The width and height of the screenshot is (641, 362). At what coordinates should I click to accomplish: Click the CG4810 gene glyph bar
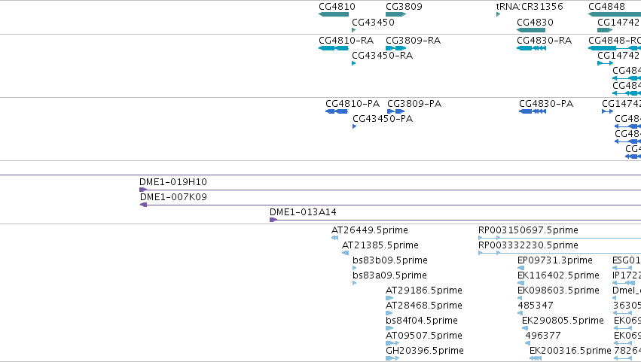tap(334, 14)
